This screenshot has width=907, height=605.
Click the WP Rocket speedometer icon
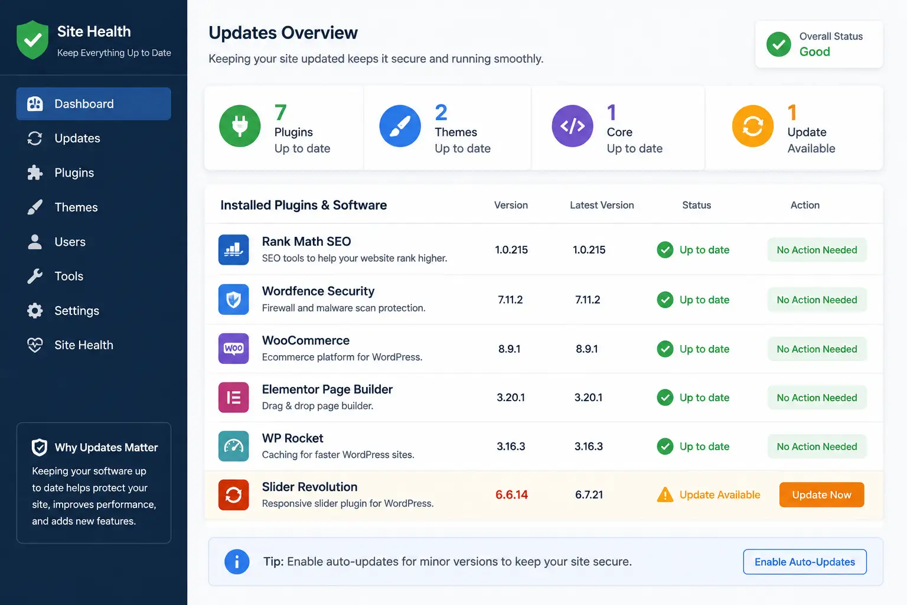(233, 446)
